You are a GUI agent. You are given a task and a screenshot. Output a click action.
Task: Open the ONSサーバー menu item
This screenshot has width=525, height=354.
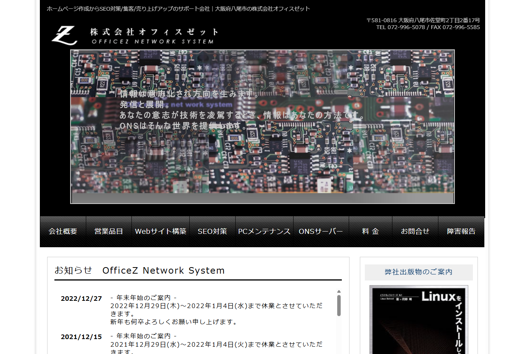pyautogui.click(x=321, y=232)
